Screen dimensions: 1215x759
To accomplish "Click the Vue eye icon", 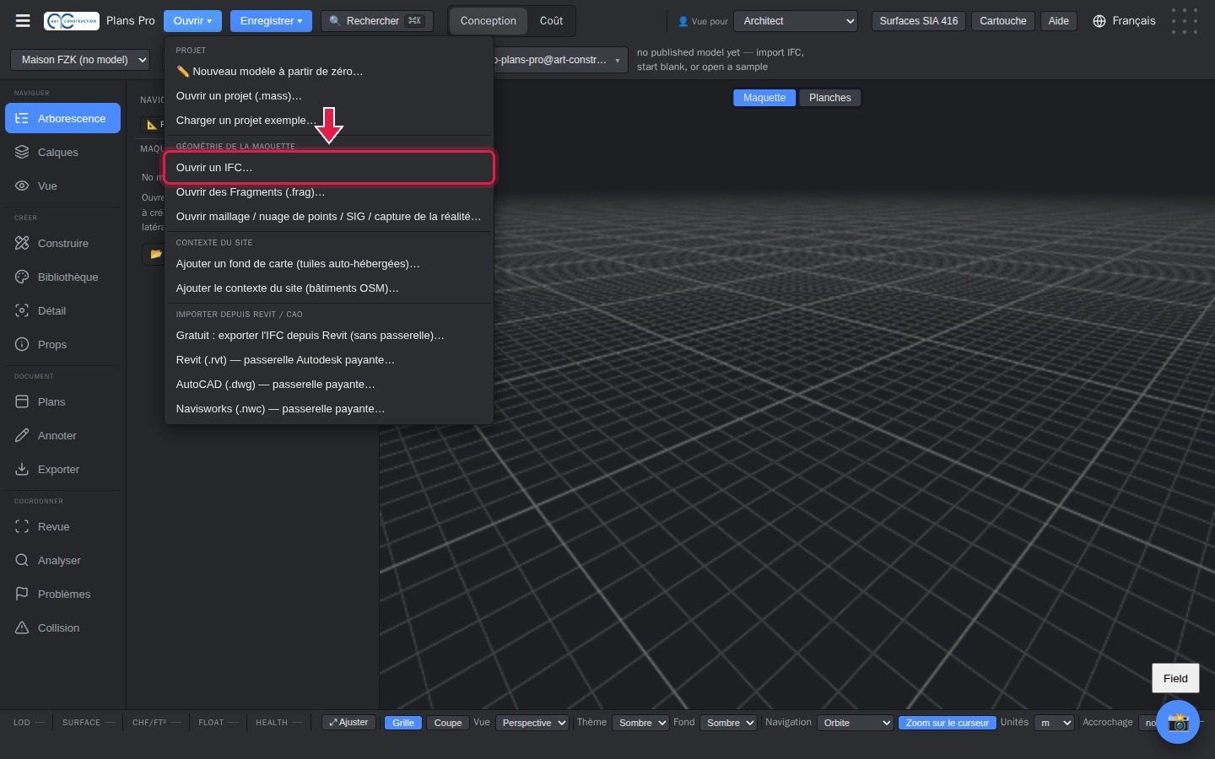I will click(x=22, y=186).
